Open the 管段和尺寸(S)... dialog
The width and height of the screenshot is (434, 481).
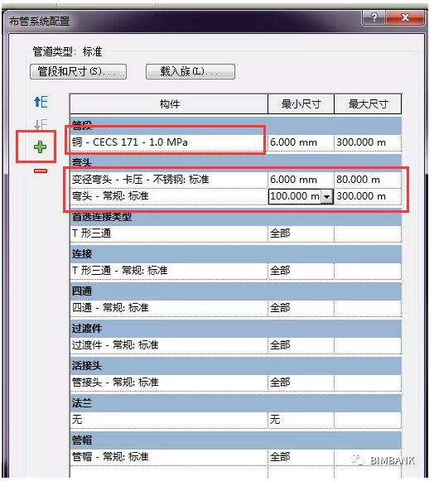click(78, 71)
